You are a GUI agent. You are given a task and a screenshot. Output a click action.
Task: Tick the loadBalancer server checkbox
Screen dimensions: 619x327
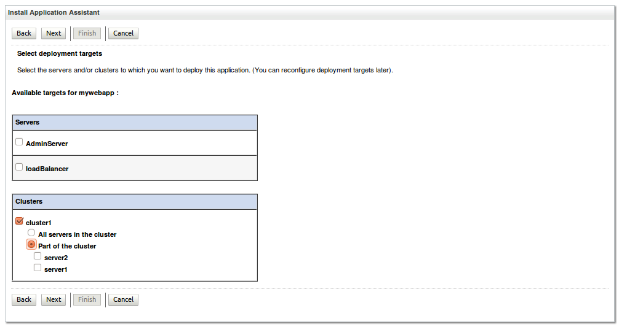click(19, 167)
